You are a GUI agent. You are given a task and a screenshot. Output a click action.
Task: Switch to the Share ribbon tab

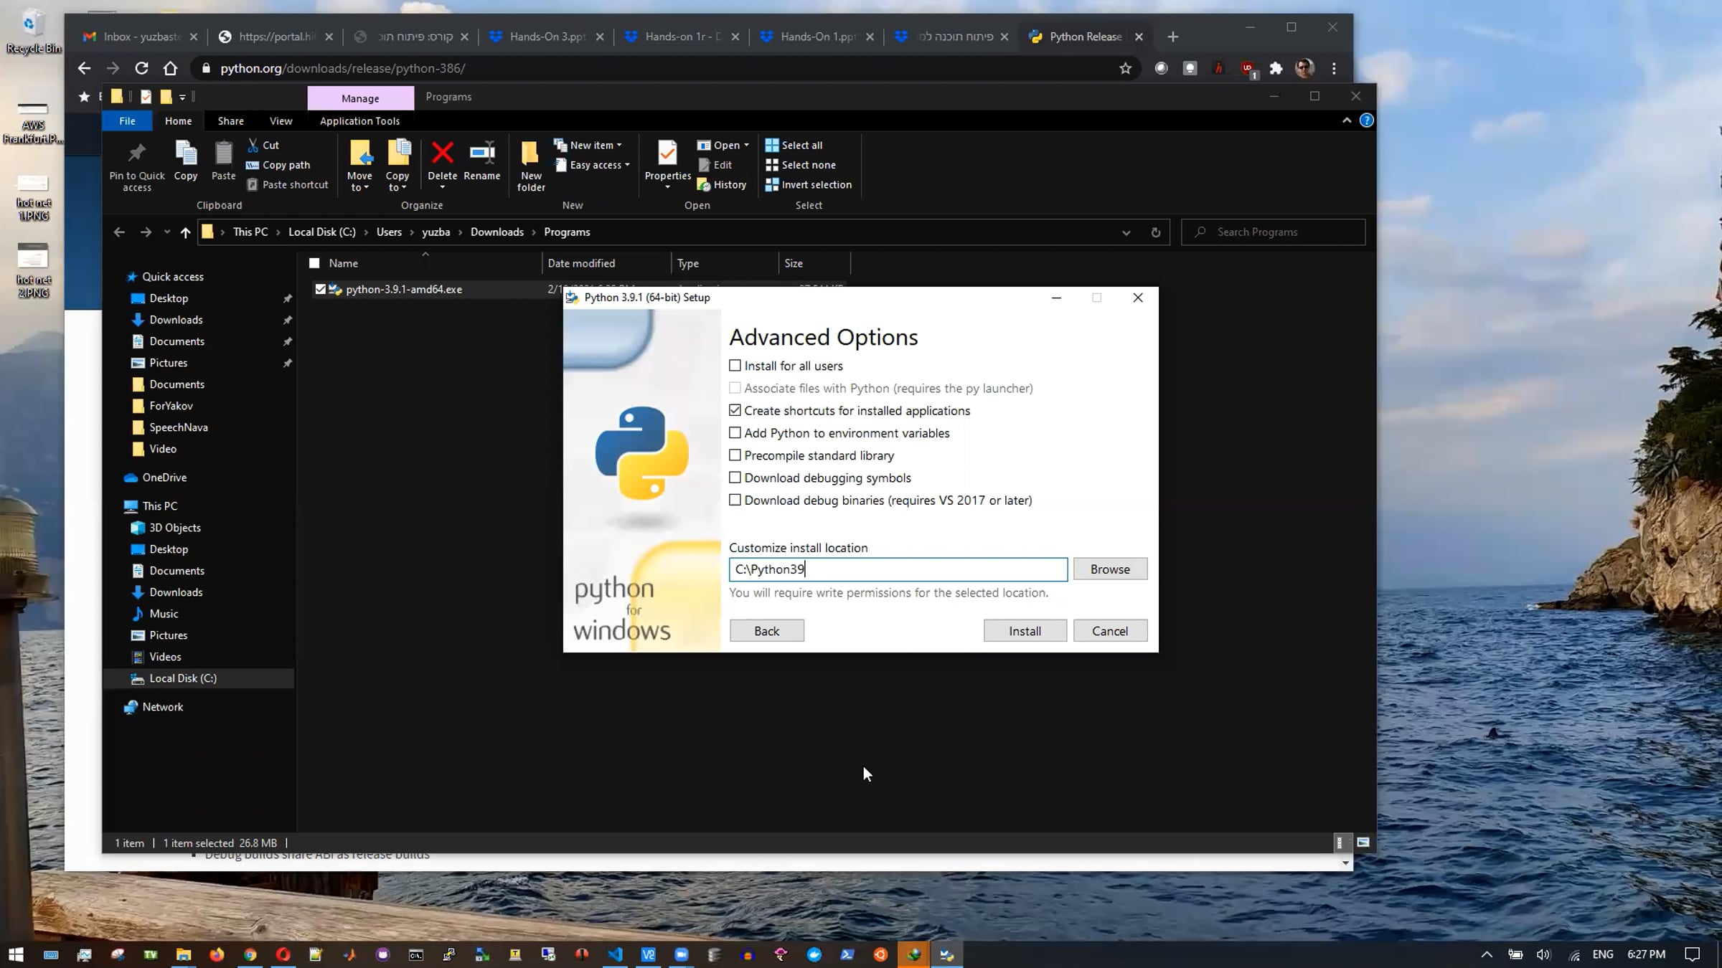230,121
